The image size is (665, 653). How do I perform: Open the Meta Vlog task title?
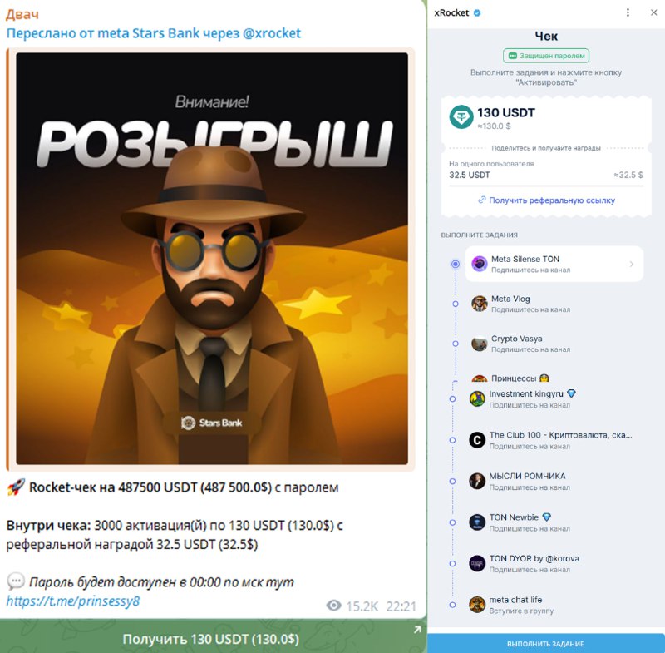point(510,299)
